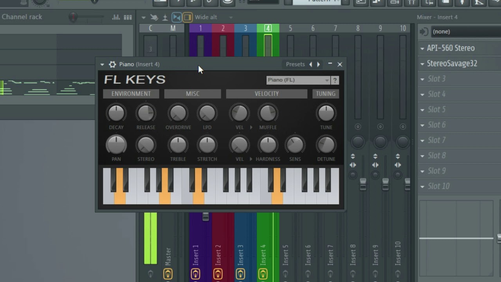Toggle the highlighted blue mixer view icon
The image size is (501, 282).
pyautogui.click(x=177, y=17)
